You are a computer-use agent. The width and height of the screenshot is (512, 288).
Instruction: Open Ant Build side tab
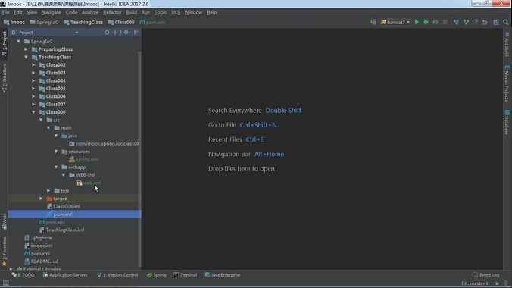pos(507,44)
